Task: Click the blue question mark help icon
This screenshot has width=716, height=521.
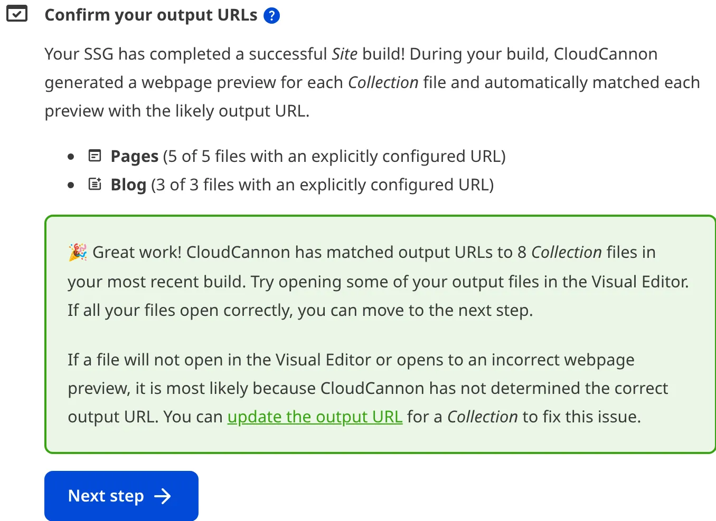Action: pyautogui.click(x=271, y=15)
